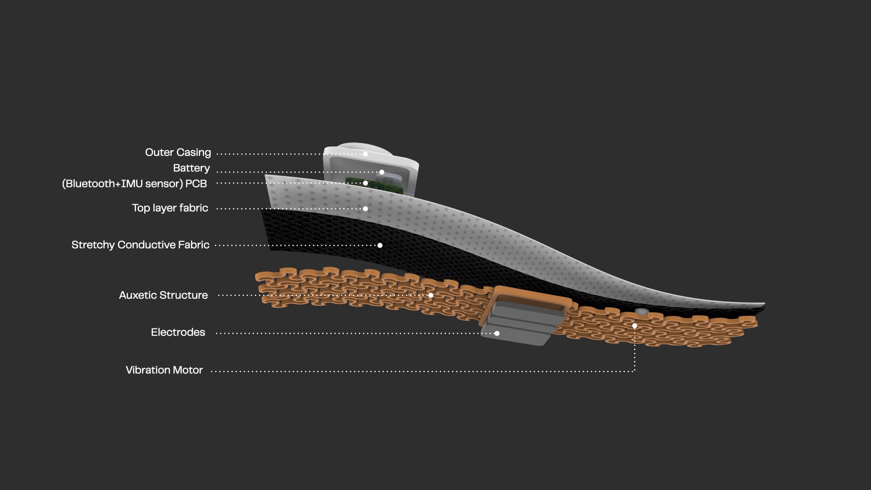871x490 pixels.
Task: Click the 'Stretchy Conductive Fabric' label
Action: (x=140, y=245)
